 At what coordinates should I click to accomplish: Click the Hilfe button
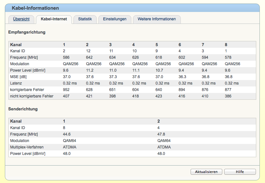tap(240, 172)
